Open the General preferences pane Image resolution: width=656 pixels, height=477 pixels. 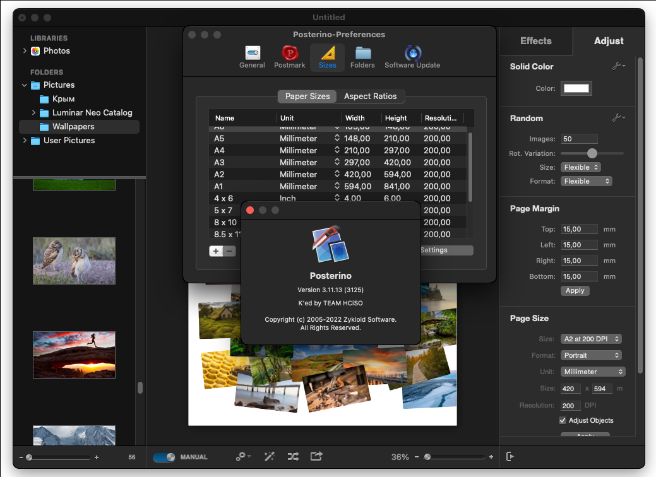252,57
